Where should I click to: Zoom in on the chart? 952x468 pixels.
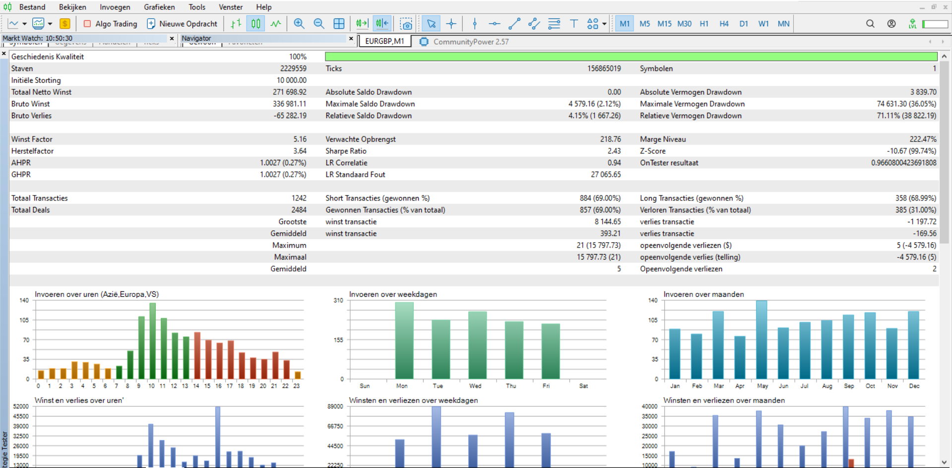pyautogui.click(x=299, y=23)
